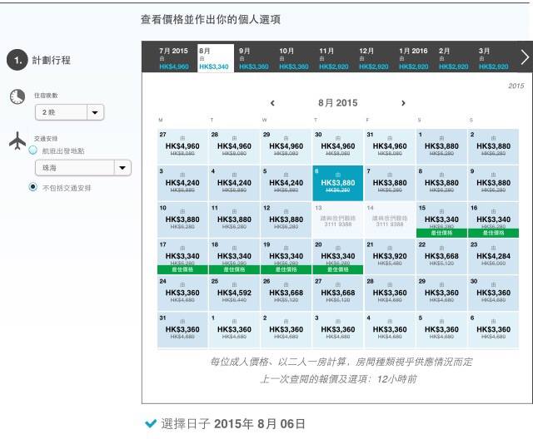Open the 1月 2016 month tab
The image size is (533, 439).
[x=416, y=57]
